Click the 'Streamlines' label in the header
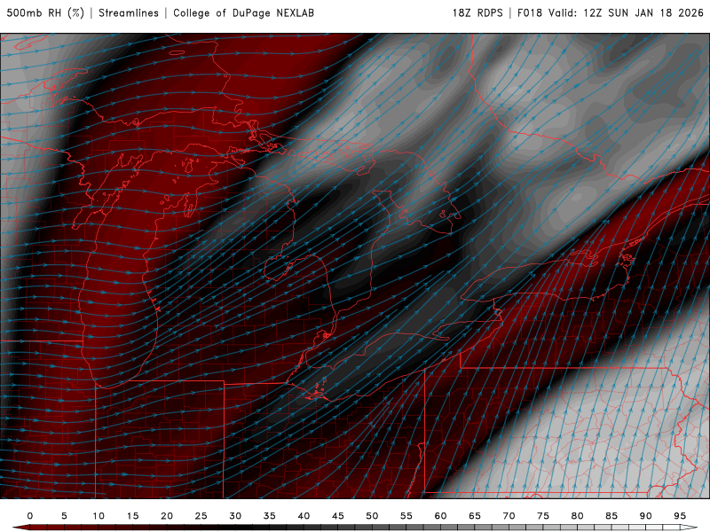The image size is (710, 532). 129,12
